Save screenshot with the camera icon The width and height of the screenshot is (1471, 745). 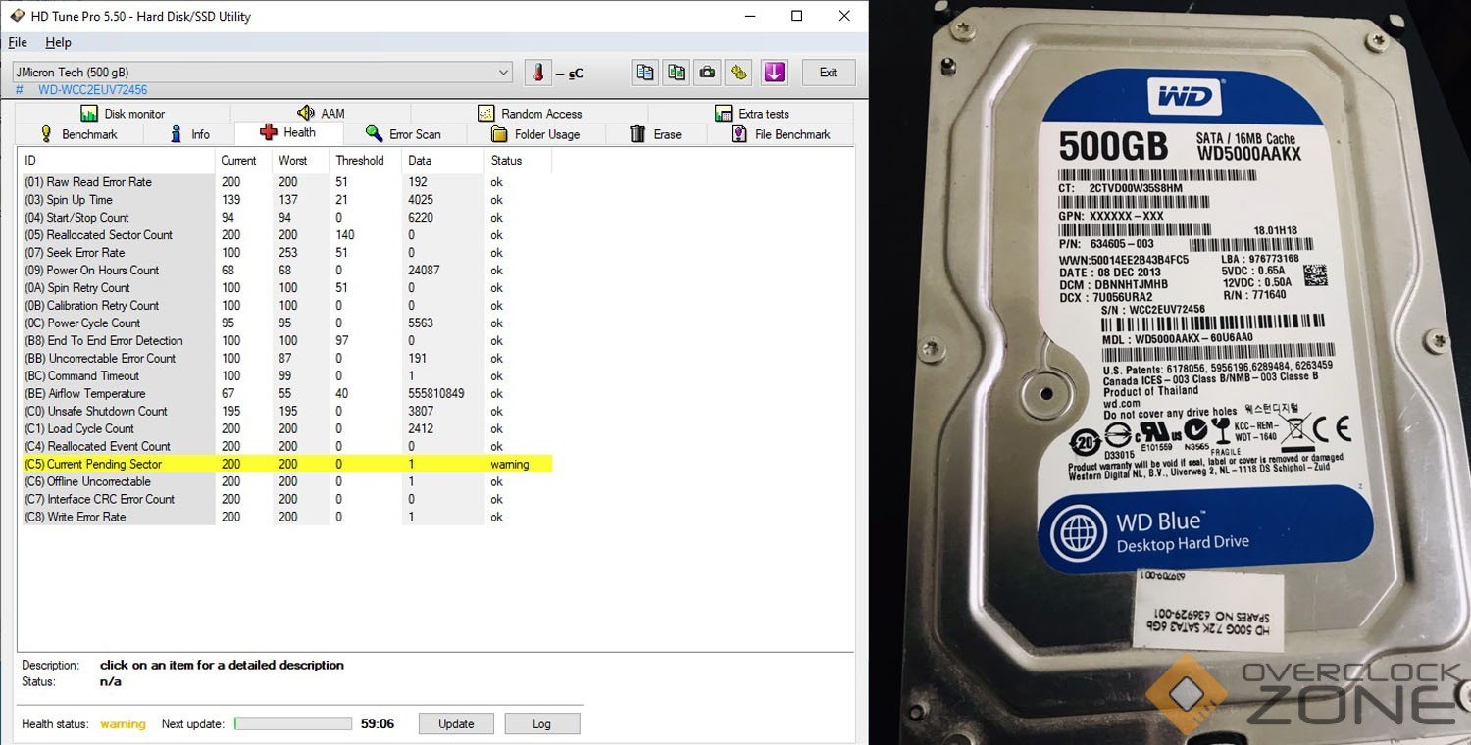tap(707, 73)
